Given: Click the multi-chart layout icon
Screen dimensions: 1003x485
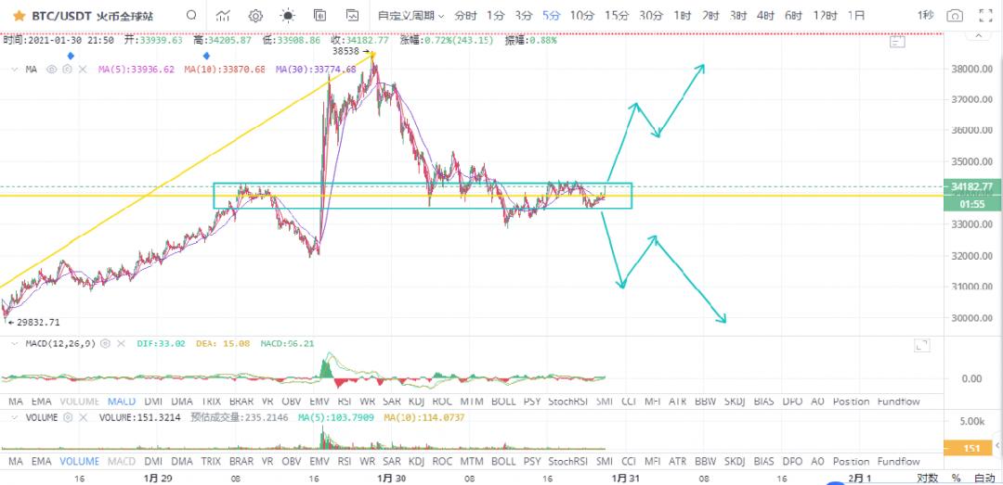Looking at the screenshot, I should (x=319, y=16).
